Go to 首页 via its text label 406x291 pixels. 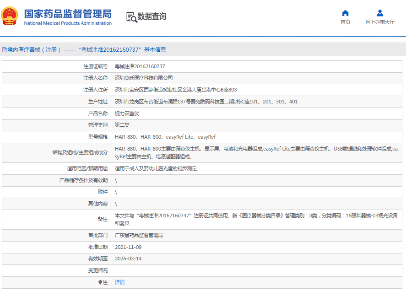(345, 22)
